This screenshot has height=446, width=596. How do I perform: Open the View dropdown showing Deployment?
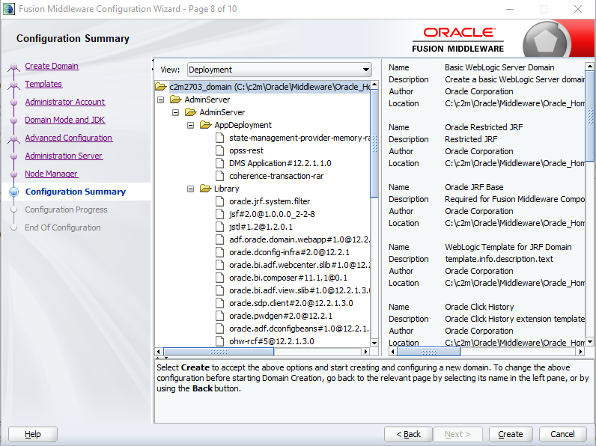click(x=279, y=70)
